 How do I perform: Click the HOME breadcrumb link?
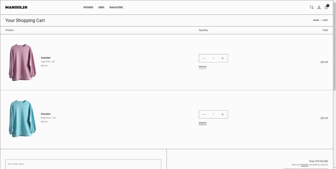316,20
